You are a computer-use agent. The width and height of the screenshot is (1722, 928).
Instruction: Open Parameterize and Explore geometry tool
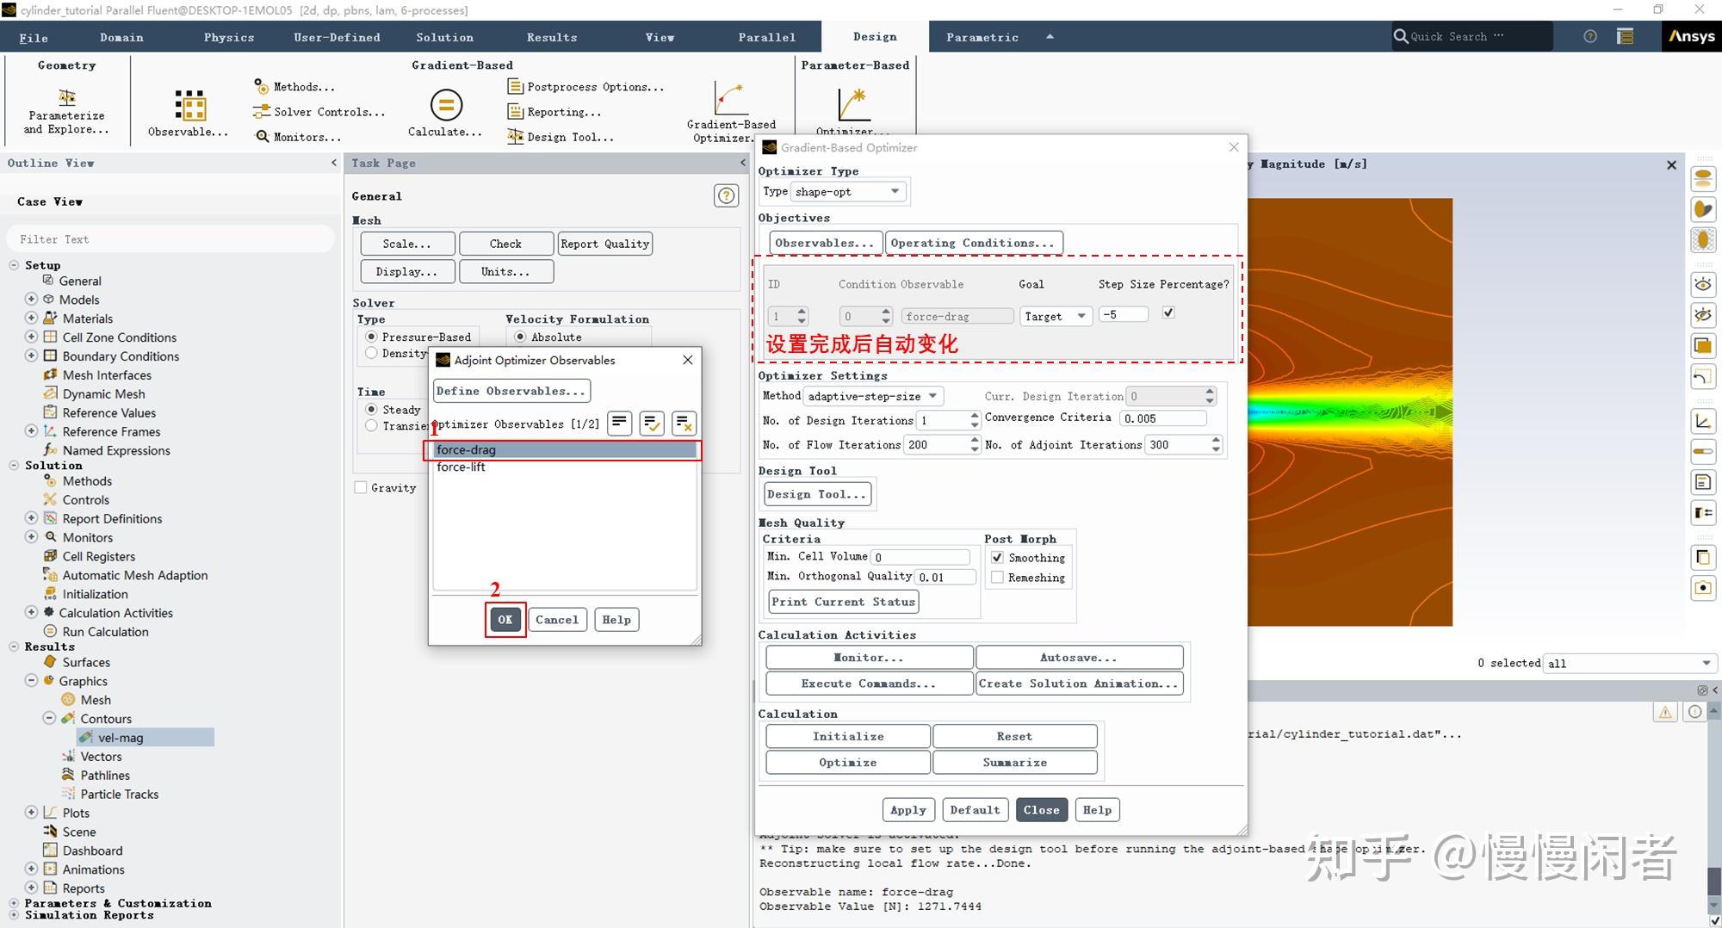(x=66, y=97)
